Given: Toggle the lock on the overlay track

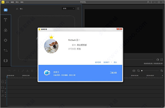Looking at the screenshot, I should (x=5, y=88).
